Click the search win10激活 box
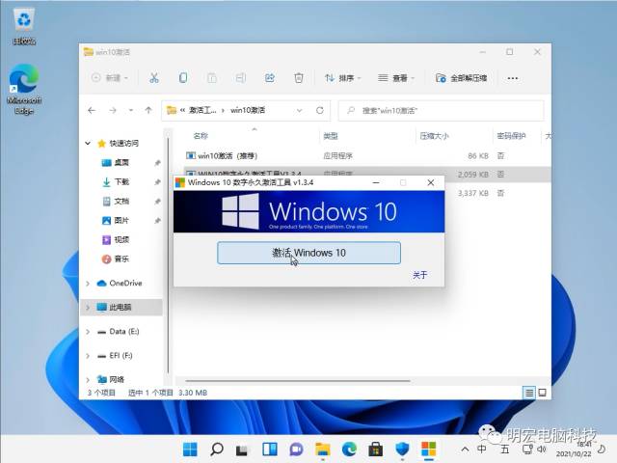The image size is (617, 463). (x=442, y=111)
